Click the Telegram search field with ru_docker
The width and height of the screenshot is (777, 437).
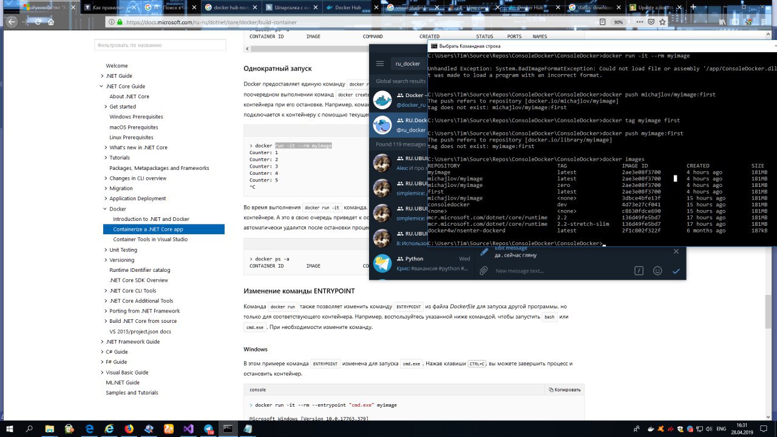[408, 63]
